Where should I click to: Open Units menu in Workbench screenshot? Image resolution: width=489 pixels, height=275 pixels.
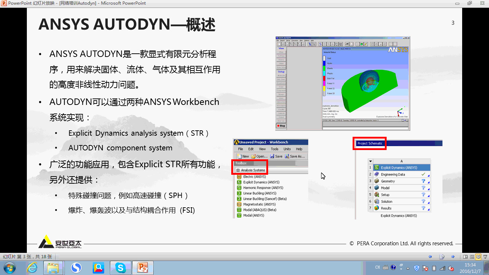point(287,149)
